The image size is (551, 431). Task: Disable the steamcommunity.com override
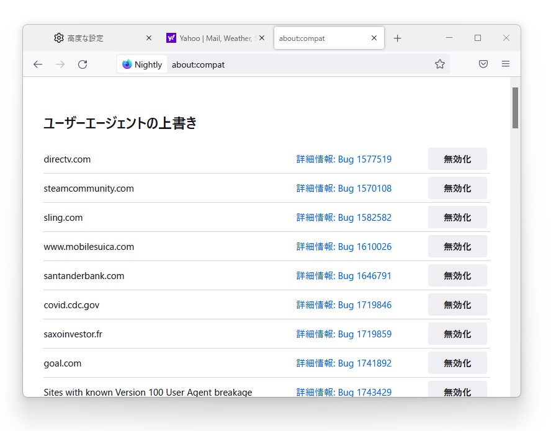pos(457,189)
